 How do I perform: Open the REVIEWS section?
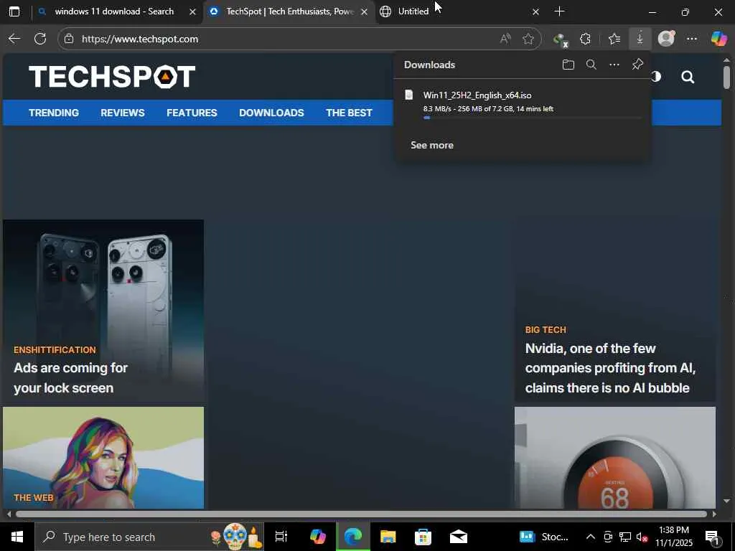[x=123, y=113]
